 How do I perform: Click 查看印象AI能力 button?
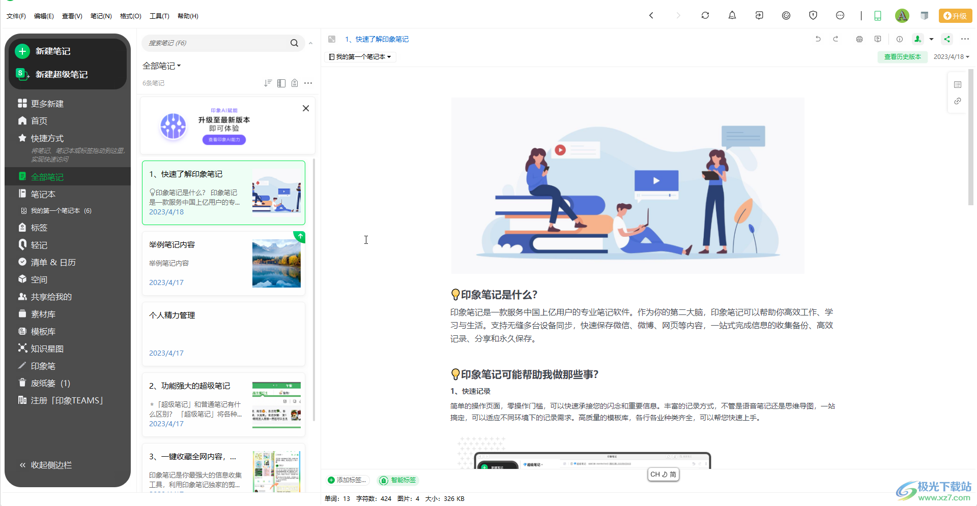click(x=224, y=140)
